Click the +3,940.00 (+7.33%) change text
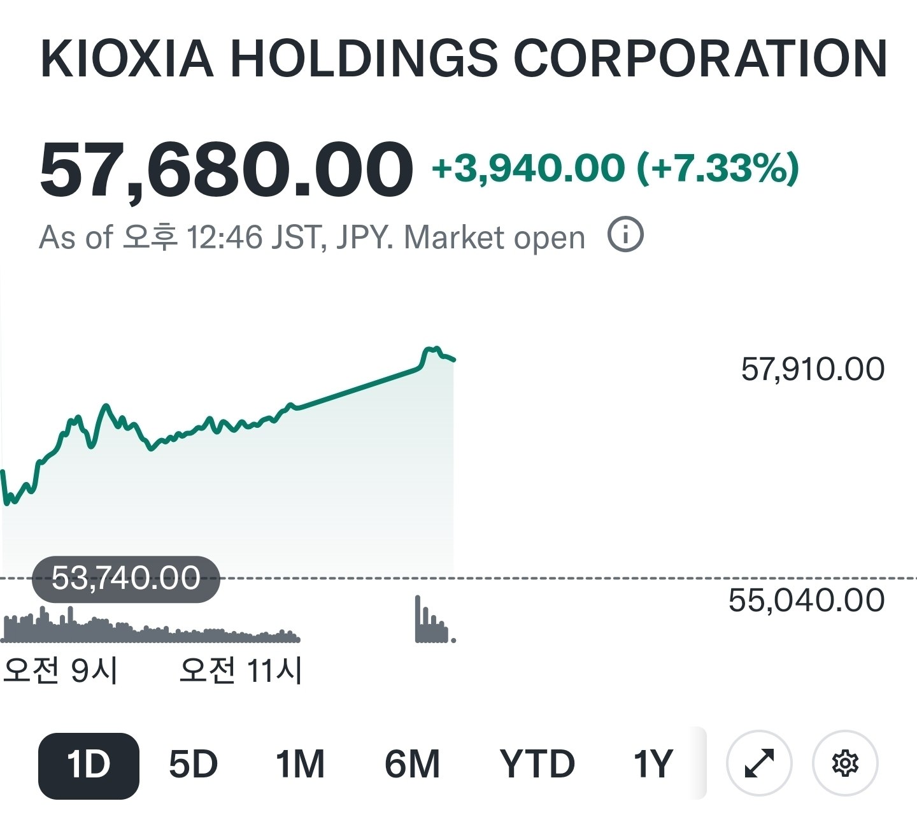The width and height of the screenshot is (917, 822). (x=615, y=169)
